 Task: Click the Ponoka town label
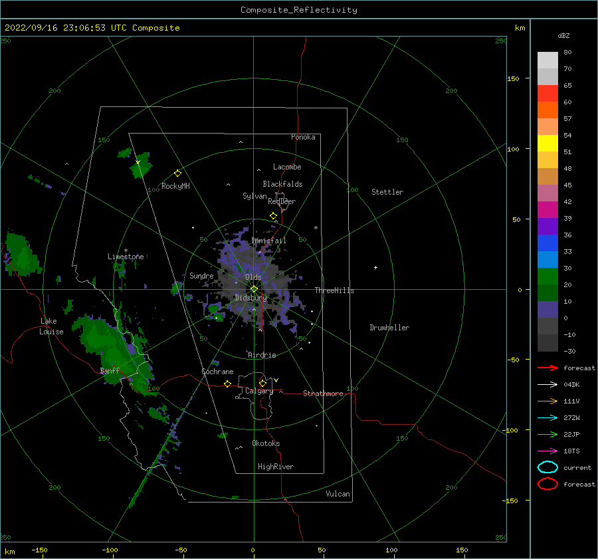pyautogui.click(x=303, y=137)
